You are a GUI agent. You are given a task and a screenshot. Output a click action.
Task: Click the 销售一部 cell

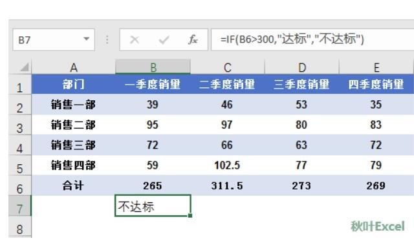pos(74,105)
